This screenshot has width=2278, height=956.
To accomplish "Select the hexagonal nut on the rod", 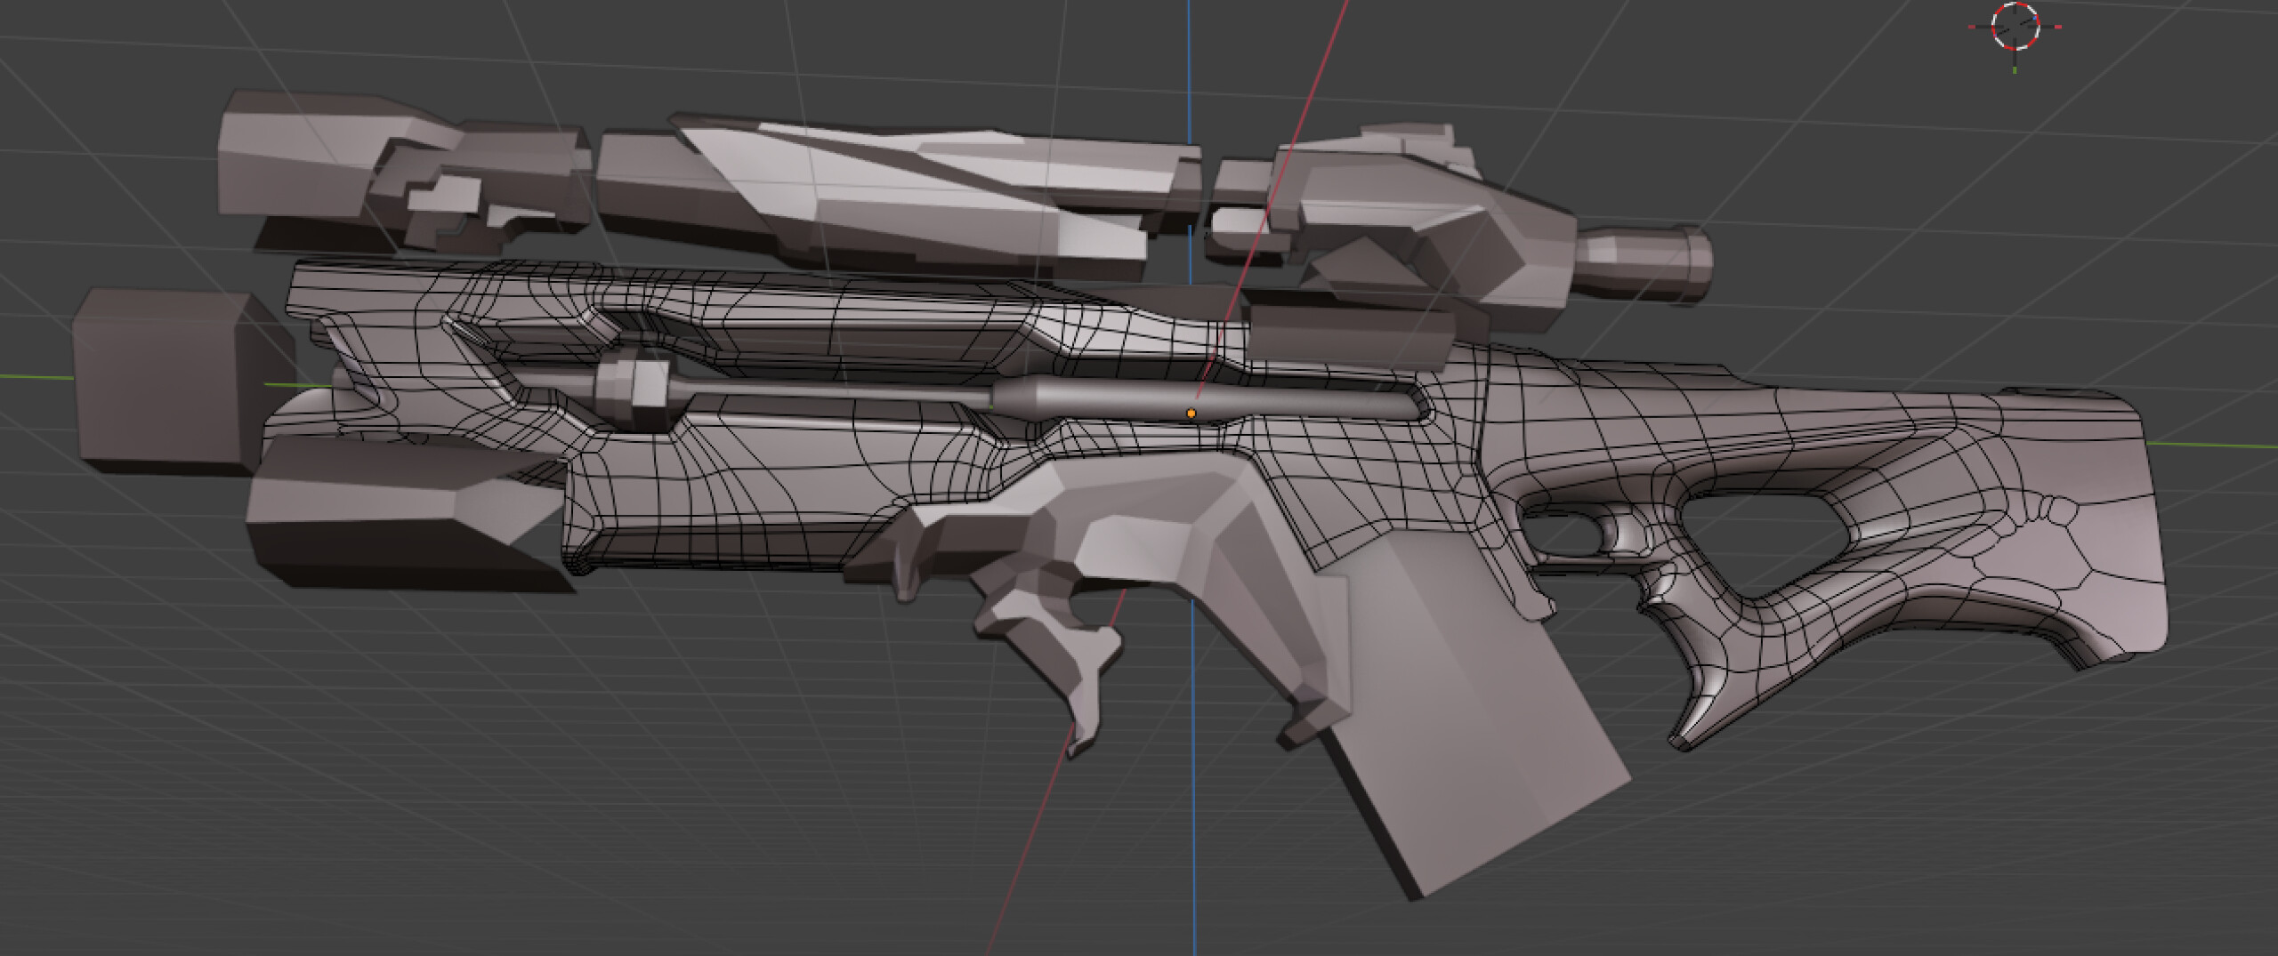I will click(x=632, y=390).
